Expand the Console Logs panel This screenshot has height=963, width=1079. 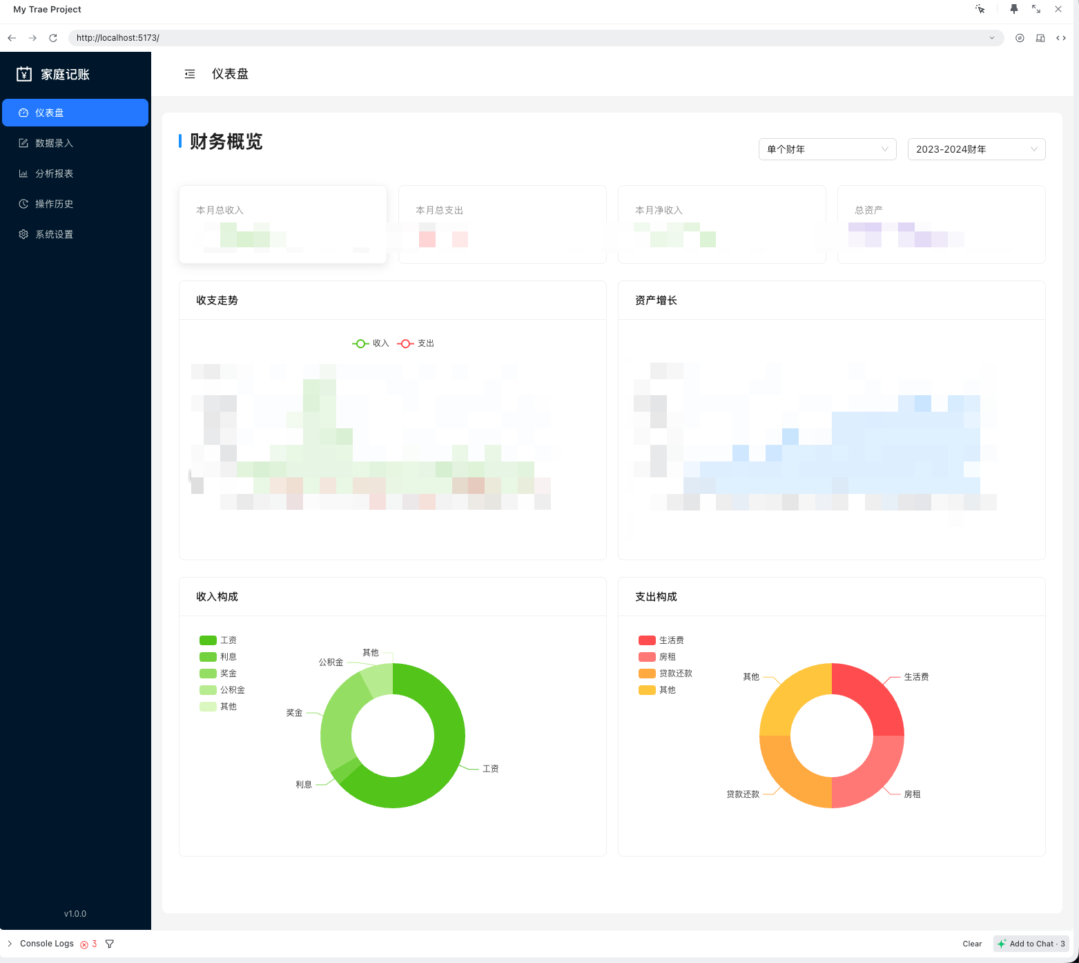tap(10, 944)
